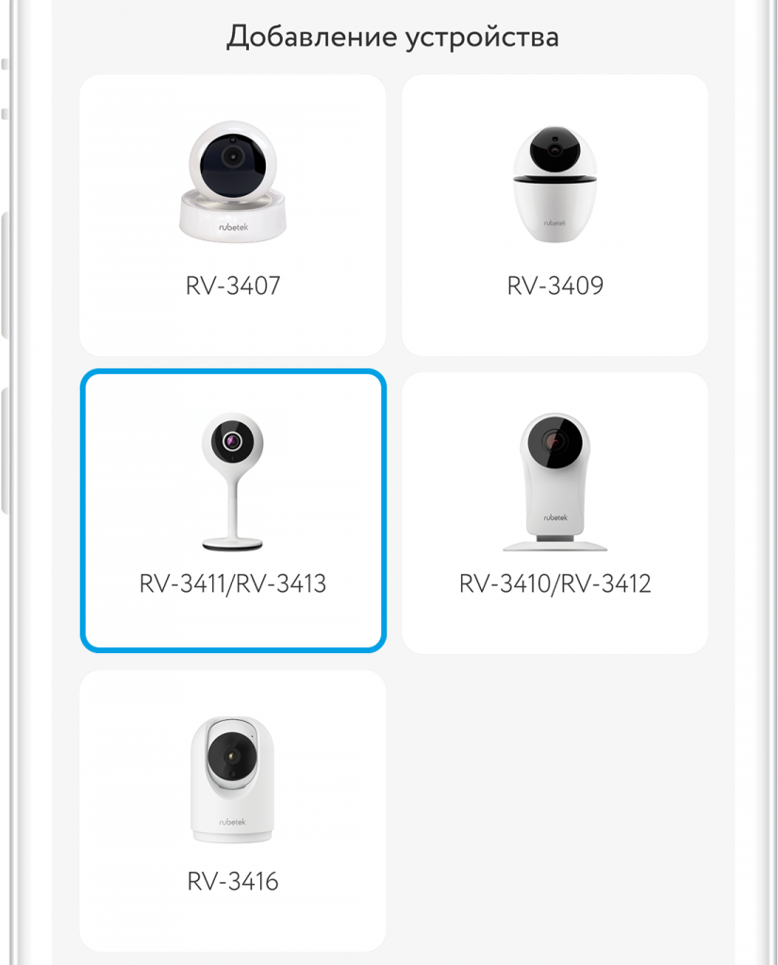
Task: Choose the RV-3416 rotating camera image
Action: click(232, 779)
